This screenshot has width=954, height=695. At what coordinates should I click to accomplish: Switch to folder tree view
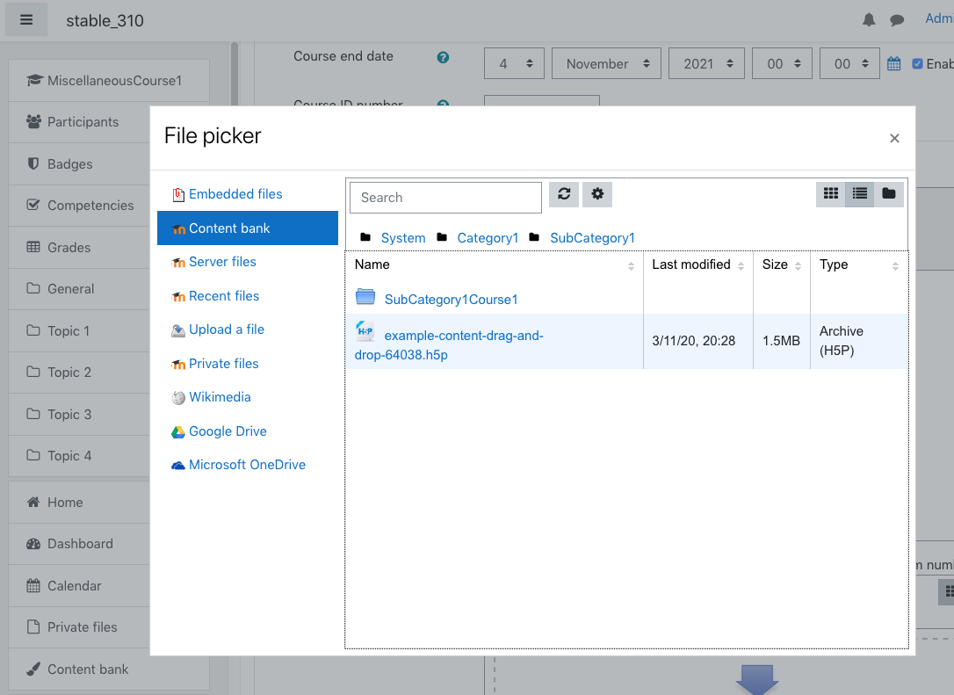[x=889, y=194]
